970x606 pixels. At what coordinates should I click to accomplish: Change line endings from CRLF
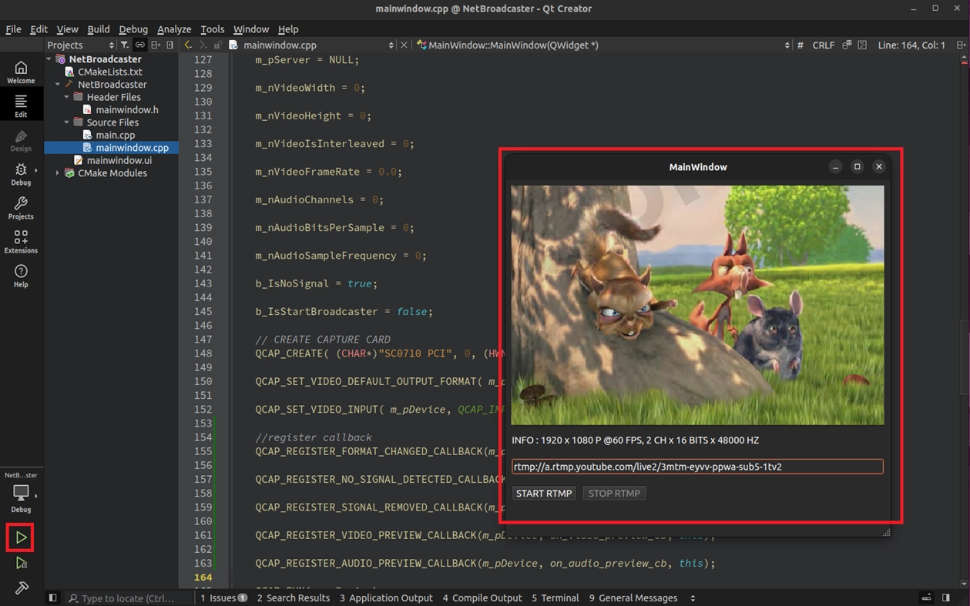823,45
